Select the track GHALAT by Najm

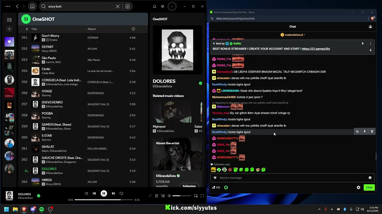pyautogui.click(x=83, y=149)
